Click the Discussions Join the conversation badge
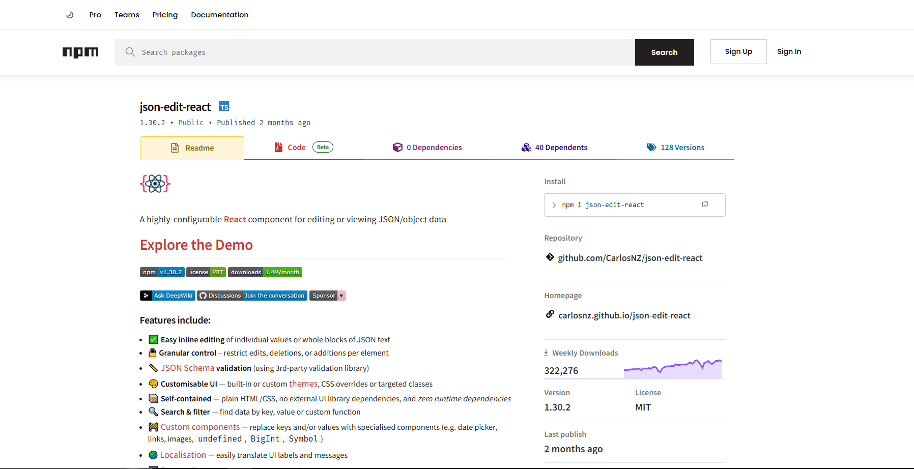Viewport: 914px width, 469px height. [x=252, y=296]
